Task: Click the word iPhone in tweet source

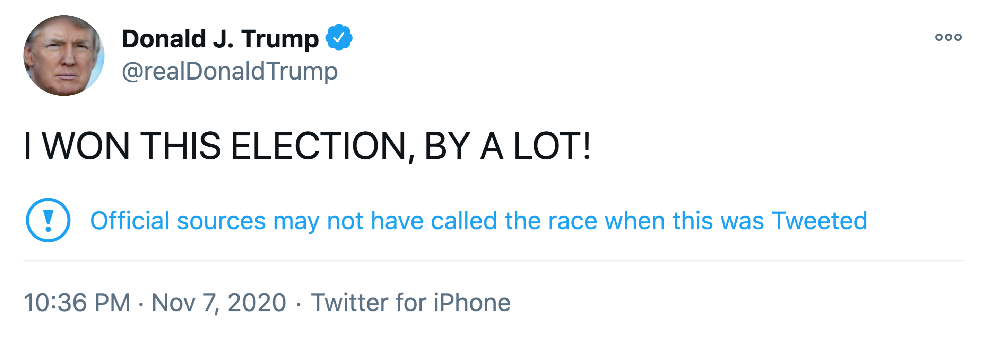Action: 472,302
